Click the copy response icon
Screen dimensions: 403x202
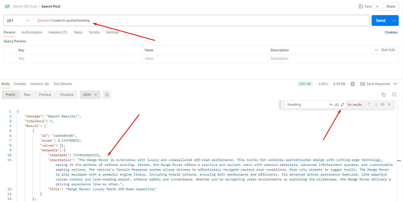(383, 95)
